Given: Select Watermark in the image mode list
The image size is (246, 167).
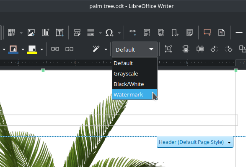Looking at the screenshot, I should point(135,94).
